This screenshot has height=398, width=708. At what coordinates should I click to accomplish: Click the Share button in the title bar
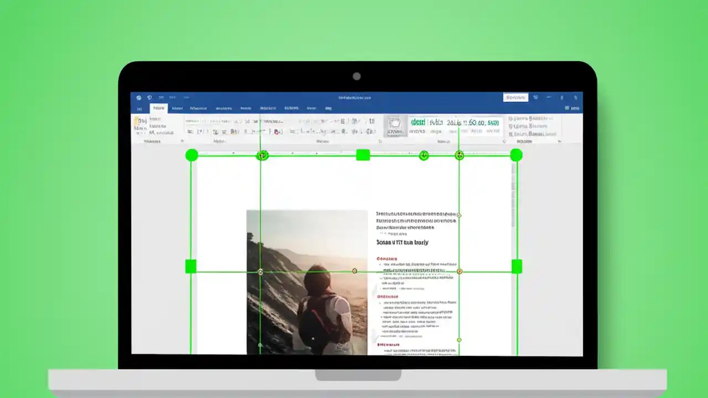coord(515,97)
